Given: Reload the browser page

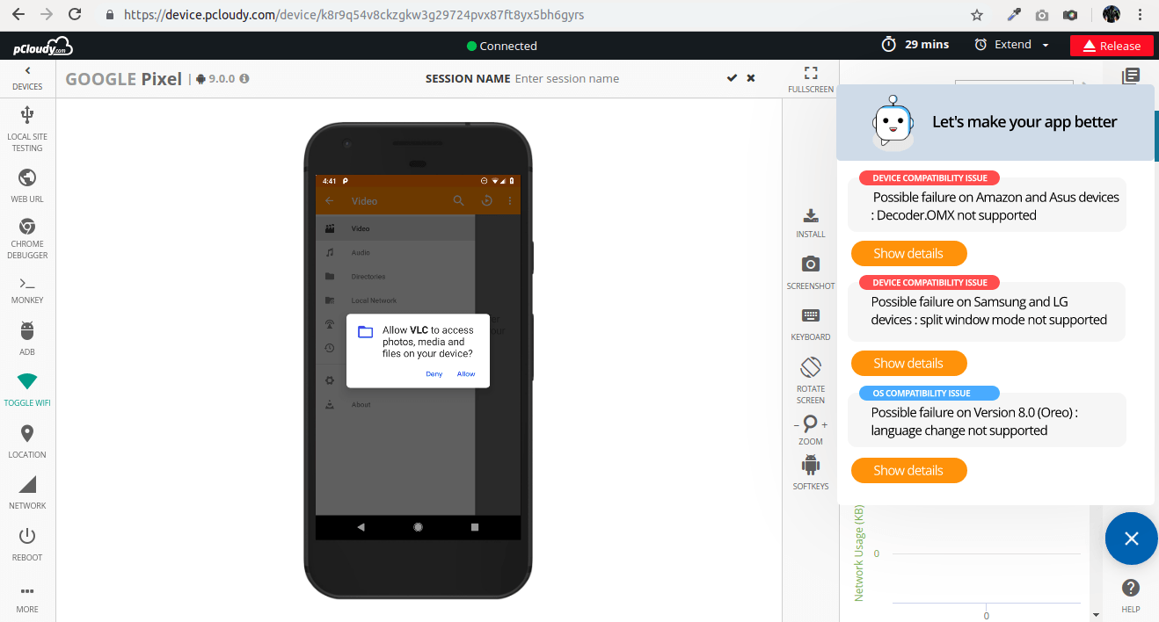Looking at the screenshot, I should (75, 15).
